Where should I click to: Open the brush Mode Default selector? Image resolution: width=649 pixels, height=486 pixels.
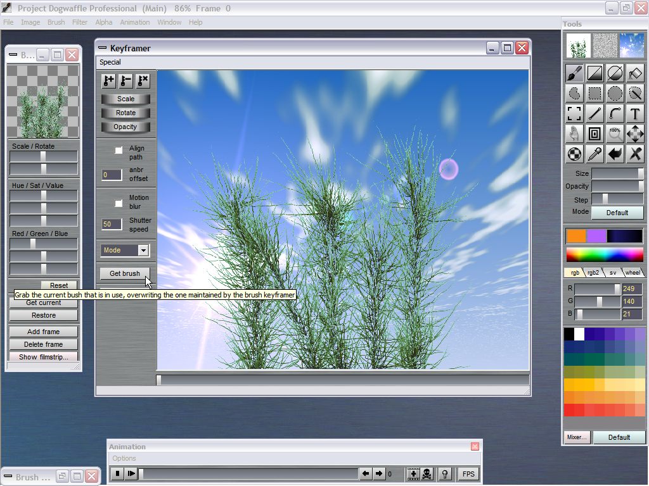pyautogui.click(x=617, y=213)
